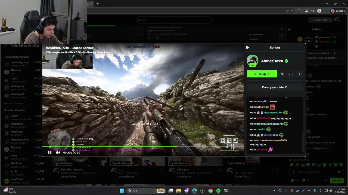348x195 pixels.
Task: Open Edge extensions puzzle icon
Action: (299, 11)
